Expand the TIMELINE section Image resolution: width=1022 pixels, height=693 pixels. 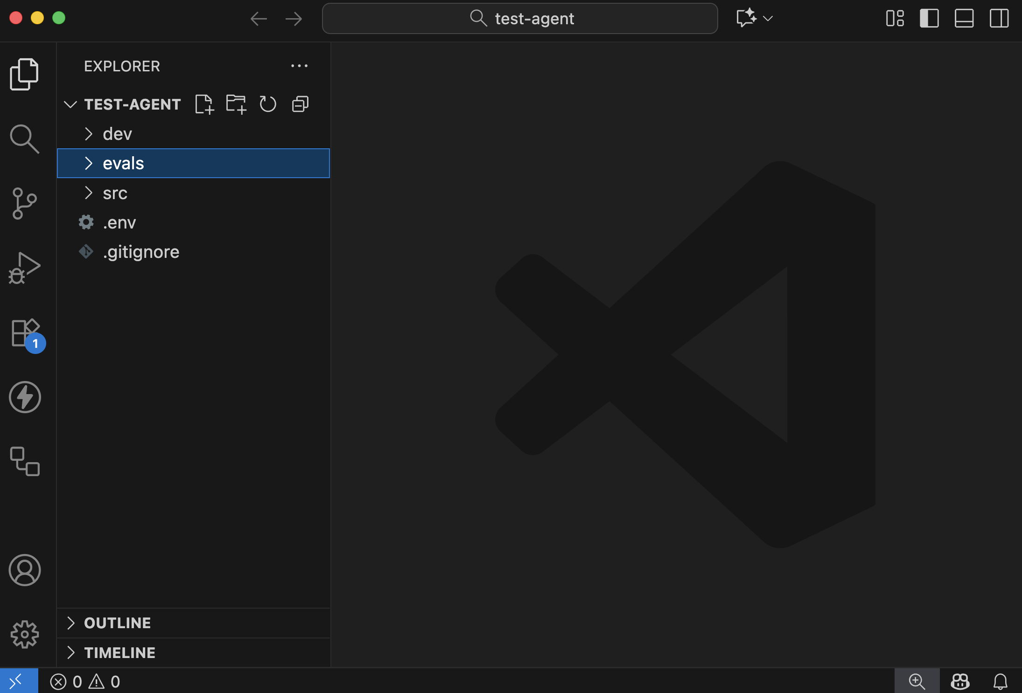[119, 653]
